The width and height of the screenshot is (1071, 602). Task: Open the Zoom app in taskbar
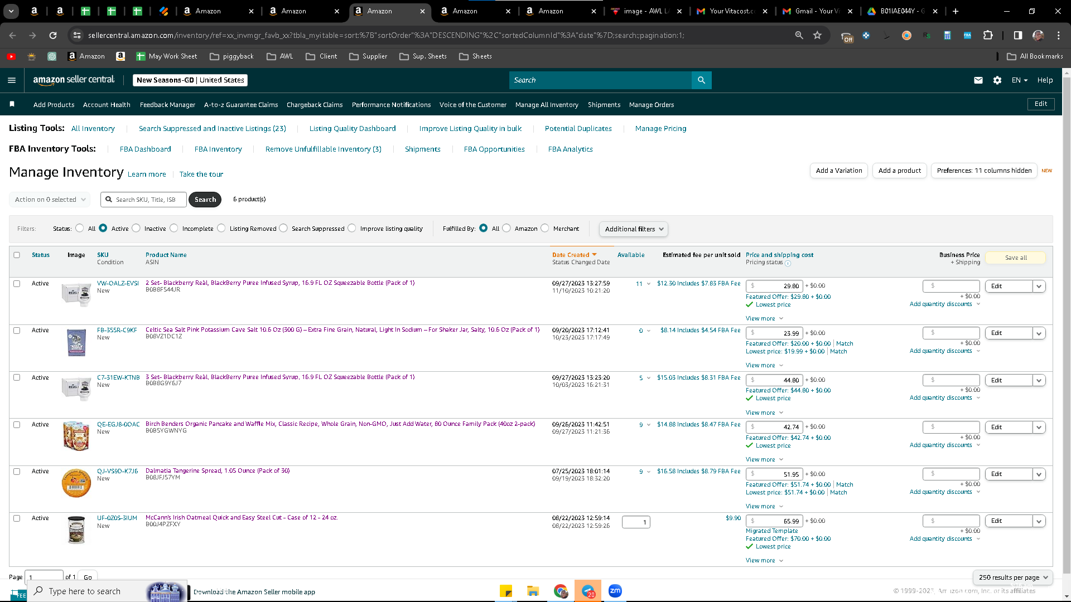coord(615,591)
